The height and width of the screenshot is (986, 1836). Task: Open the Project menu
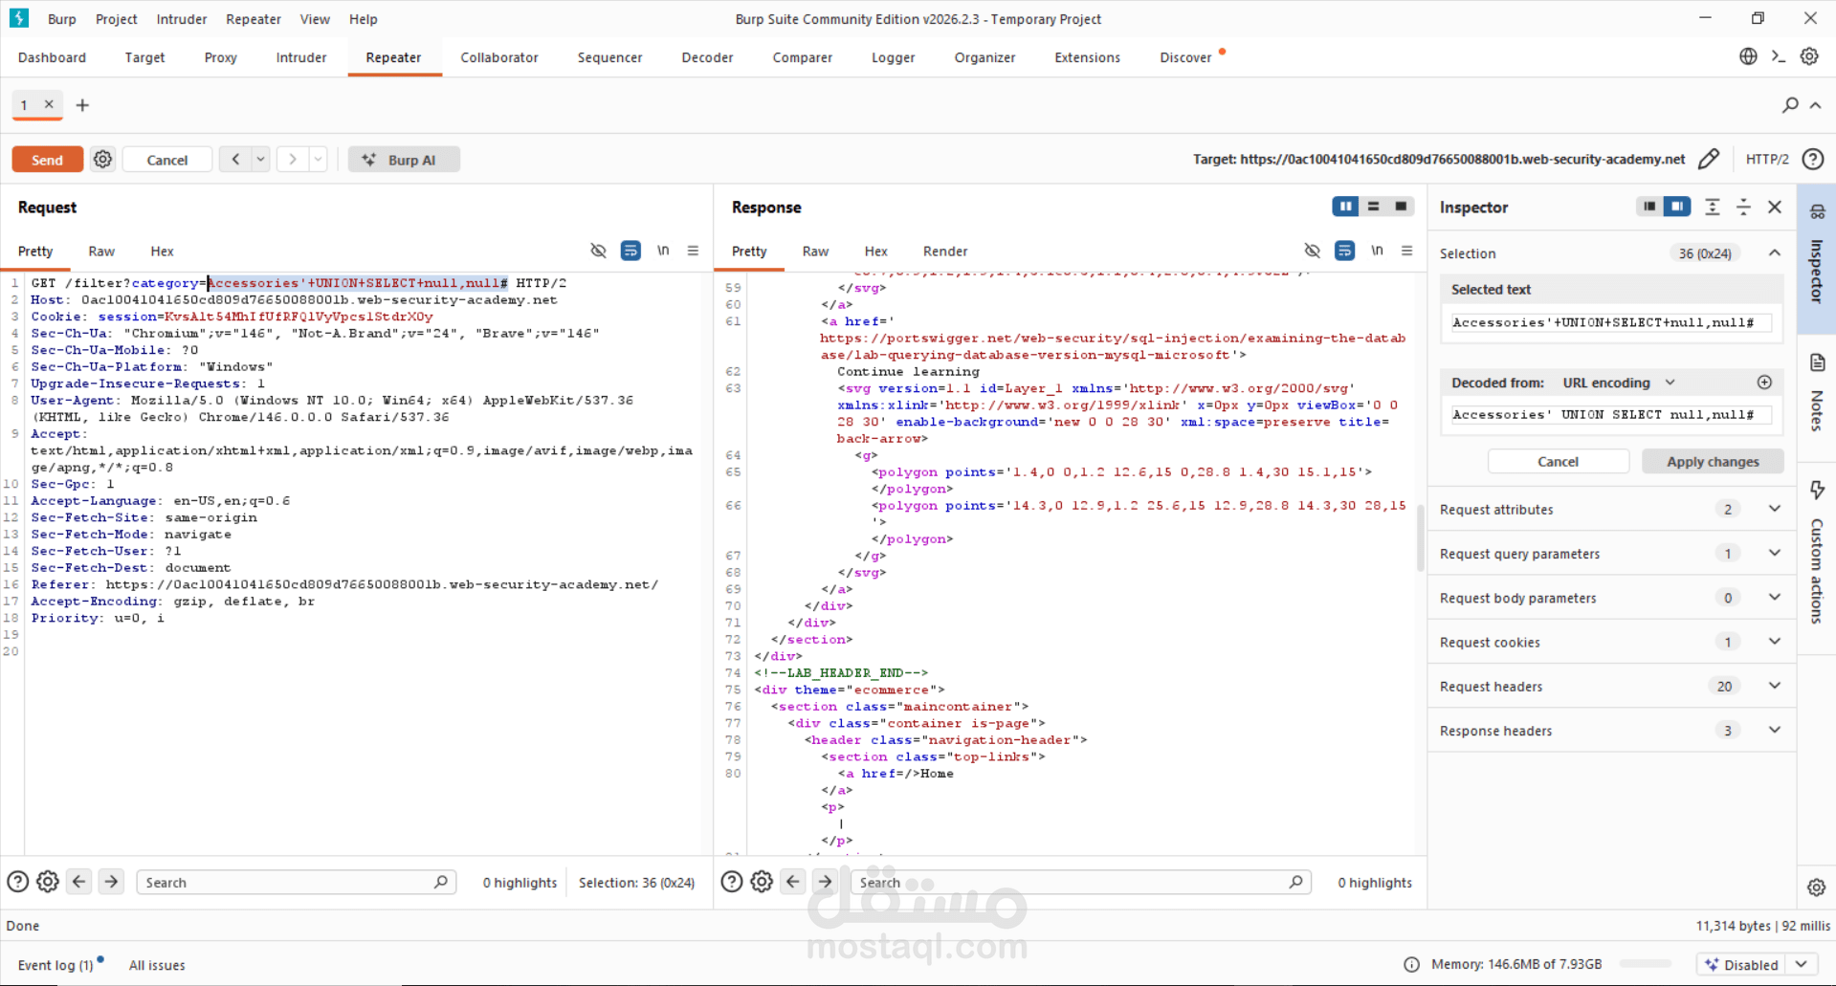pos(117,19)
